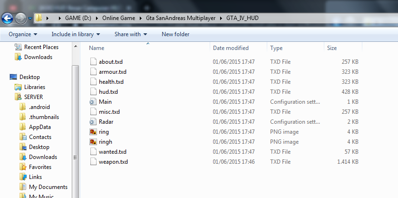
Task: Click the hud.txd file icon
Action: 93,92
